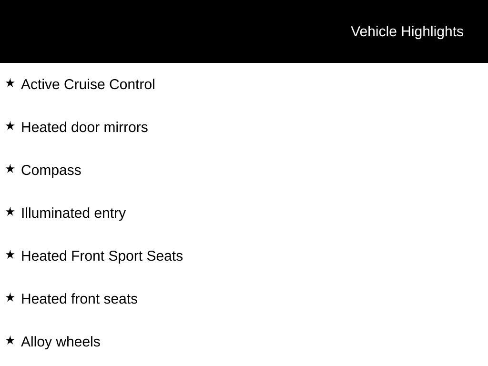
Task: Select the Alloy wheels list item
Action: pyautogui.click(x=61, y=342)
